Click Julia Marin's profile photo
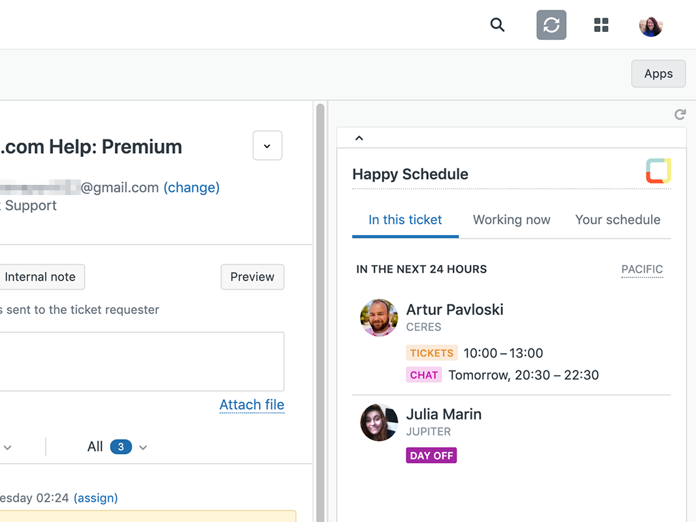 (x=379, y=422)
